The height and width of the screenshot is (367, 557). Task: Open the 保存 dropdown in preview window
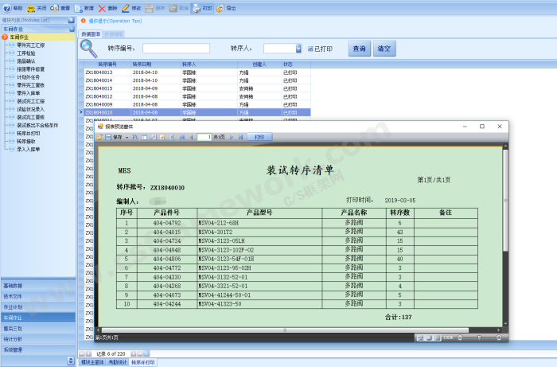click(x=127, y=137)
